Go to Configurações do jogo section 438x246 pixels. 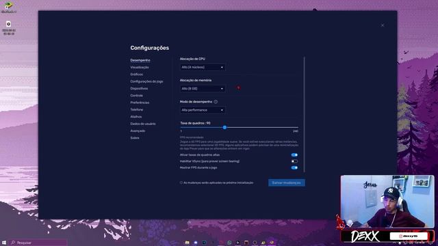146,81
